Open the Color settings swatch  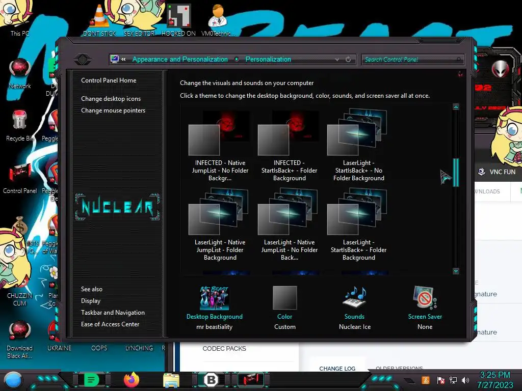(x=284, y=297)
